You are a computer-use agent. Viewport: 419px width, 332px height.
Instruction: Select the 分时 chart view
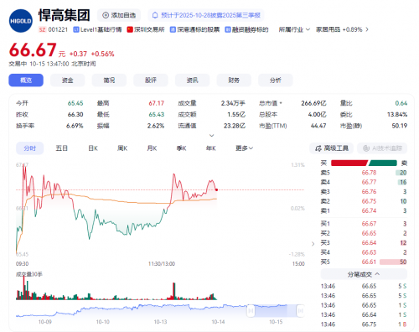pyautogui.click(x=30, y=148)
